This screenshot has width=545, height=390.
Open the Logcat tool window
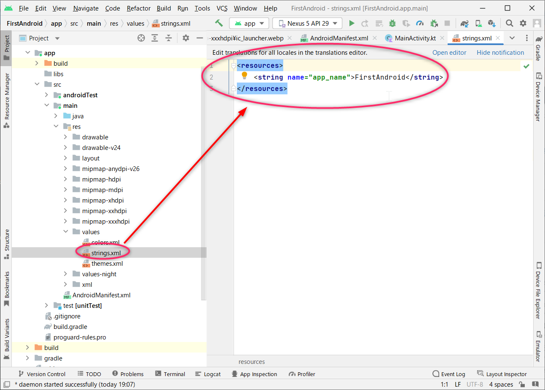point(212,374)
